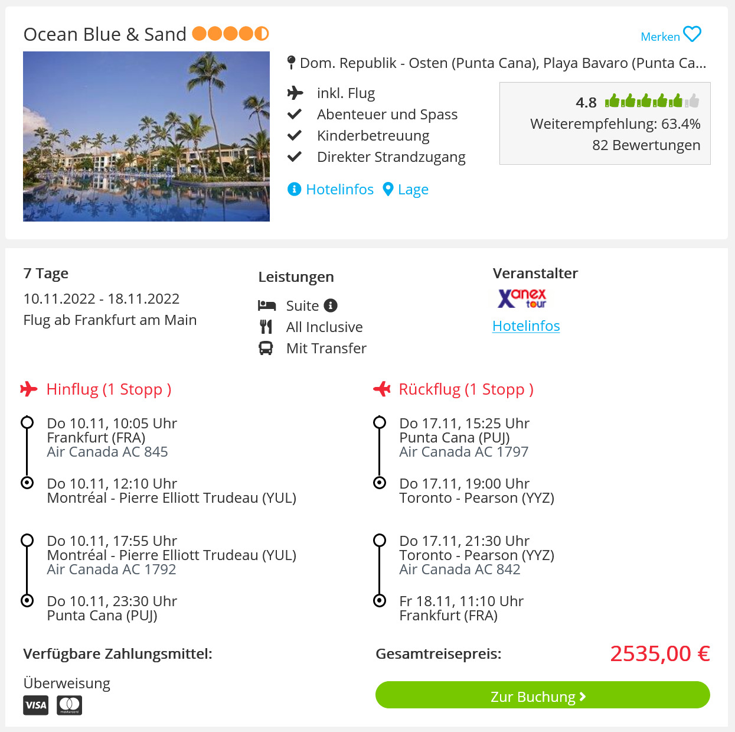
Task: Open Hotelinfos under Veranstalter
Action: tap(526, 326)
